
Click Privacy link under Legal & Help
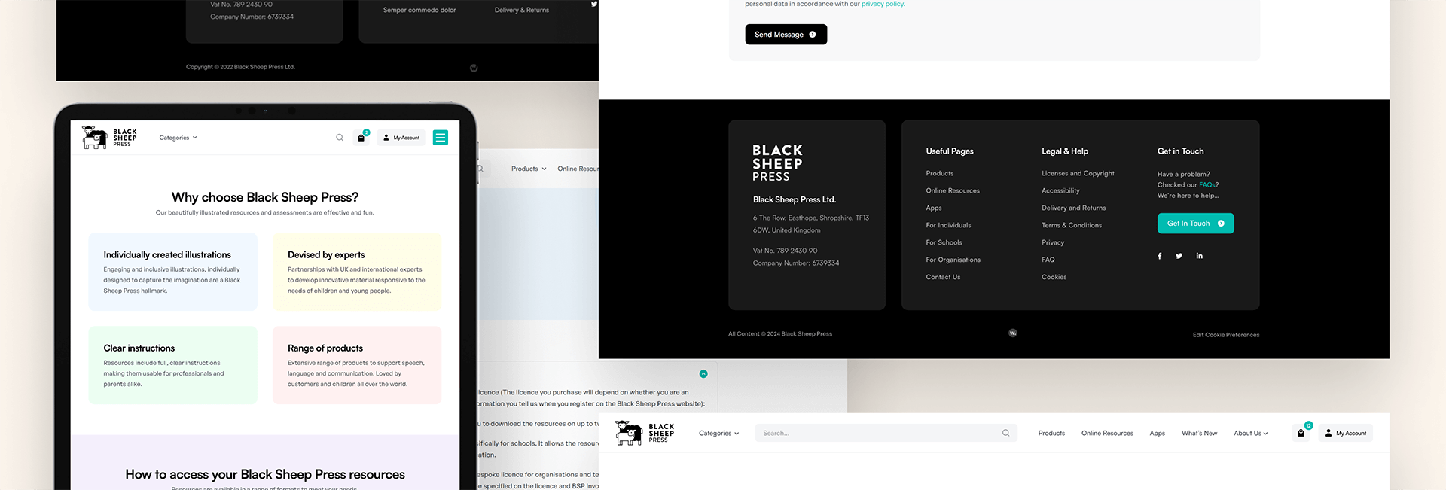tap(1053, 242)
